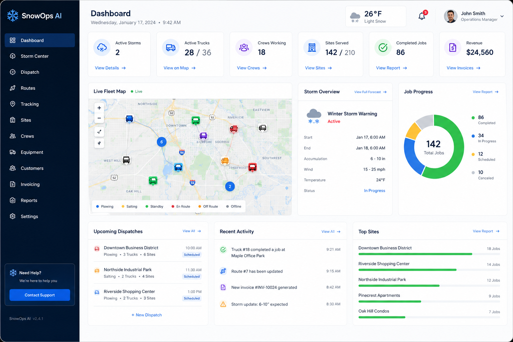This screenshot has width=513, height=342.
Task: Click John Smith's profile avatar
Action: pyautogui.click(x=451, y=16)
